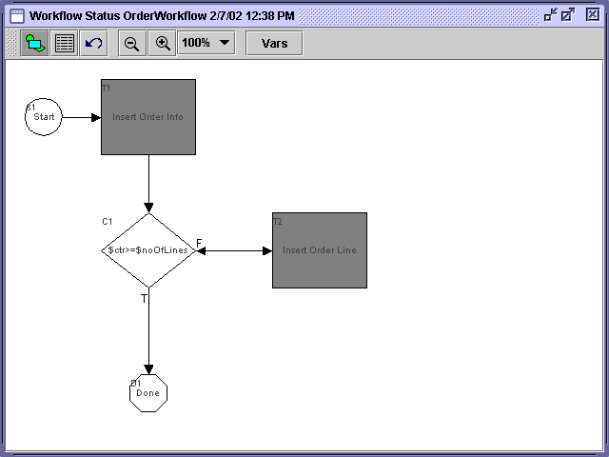Click the blue undo/refresh arrow icon
The image size is (609, 457).
(x=93, y=43)
